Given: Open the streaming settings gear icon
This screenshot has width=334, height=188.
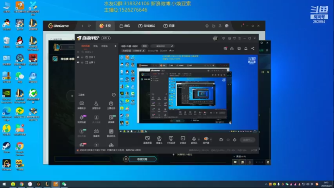Looking at the screenshot, I should (235, 140).
